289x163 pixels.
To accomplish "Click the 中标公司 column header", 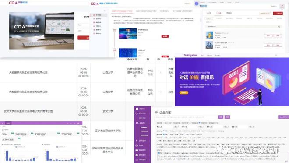I will click(x=132, y=60).
